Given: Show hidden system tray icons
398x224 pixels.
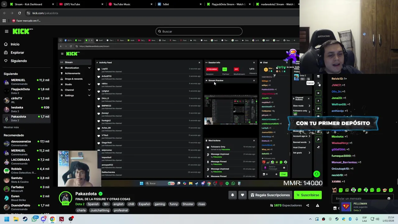Looking at the screenshot, I should coord(310,219).
